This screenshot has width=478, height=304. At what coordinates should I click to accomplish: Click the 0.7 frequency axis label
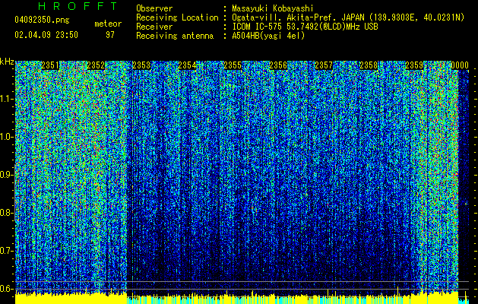6,251
